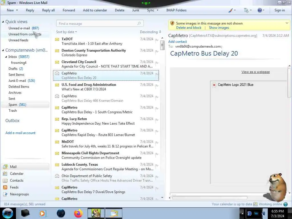
Task: Open the Sync dropdown arrow
Action: (157, 10)
